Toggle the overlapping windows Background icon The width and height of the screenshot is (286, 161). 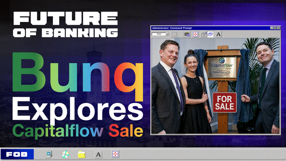click(210, 34)
